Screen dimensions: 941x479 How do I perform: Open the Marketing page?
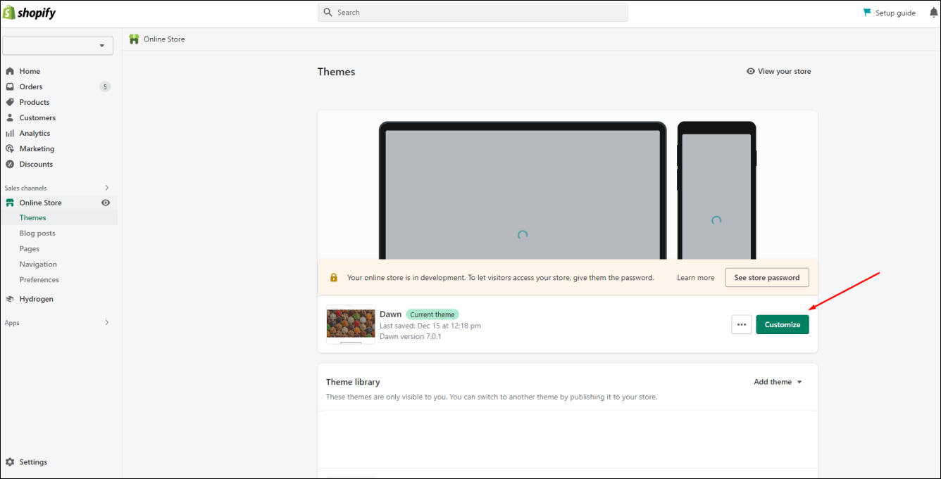click(x=37, y=148)
